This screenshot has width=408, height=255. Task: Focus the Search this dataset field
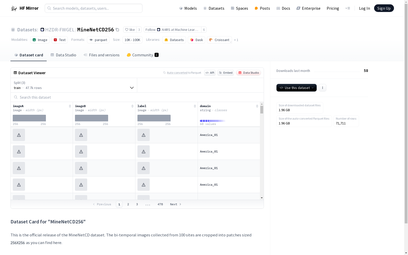137,97
